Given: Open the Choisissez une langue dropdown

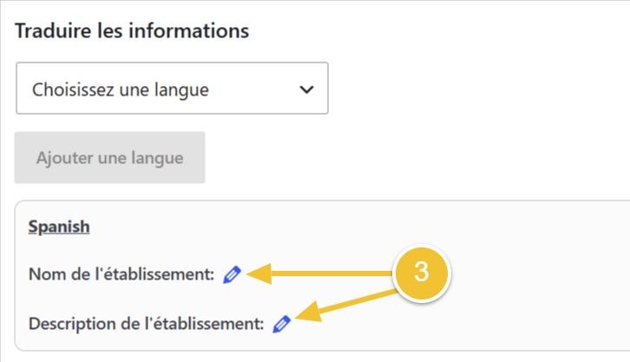Looking at the screenshot, I should pyautogui.click(x=172, y=88).
